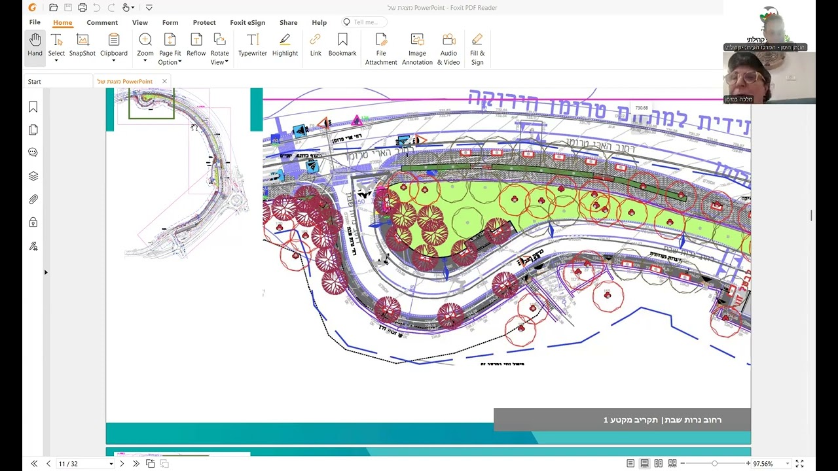The height and width of the screenshot is (471, 838).
Task: Open the touch mode dropdown
Action: [x=134, y=8]
